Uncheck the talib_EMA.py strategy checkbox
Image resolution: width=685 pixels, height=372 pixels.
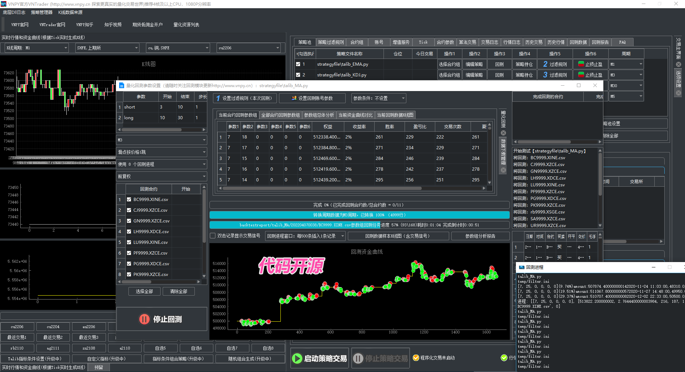pyautogui.click(x=298, y=64)
